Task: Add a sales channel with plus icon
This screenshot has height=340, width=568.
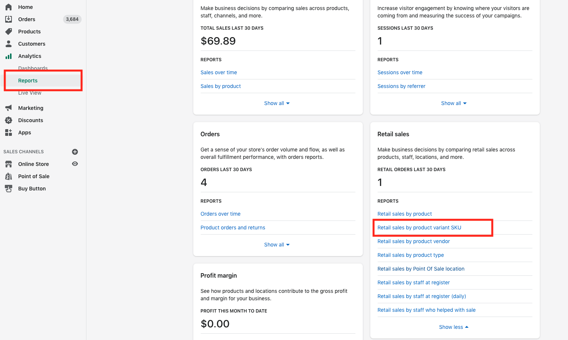Action: 75,152
